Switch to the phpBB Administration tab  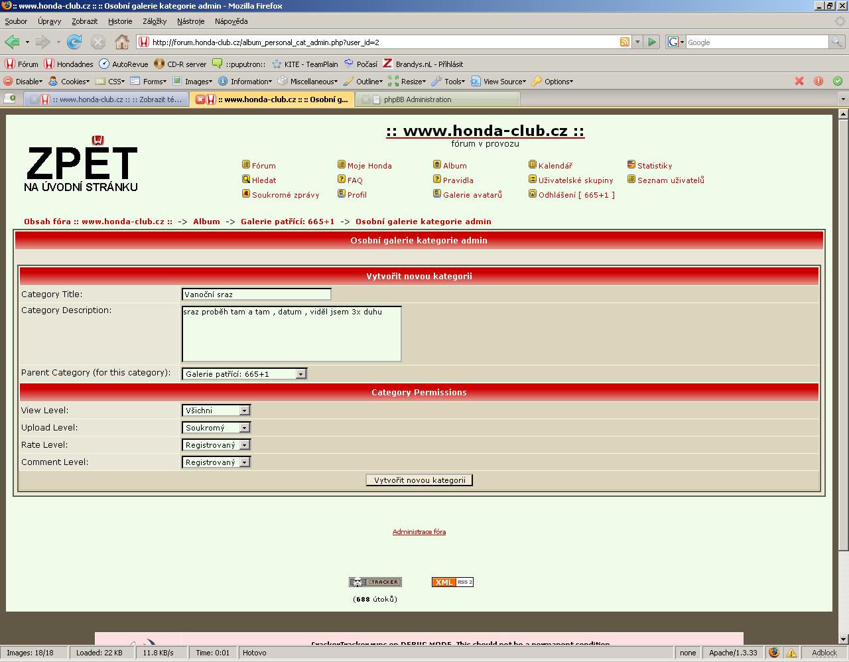pos(438,99)
